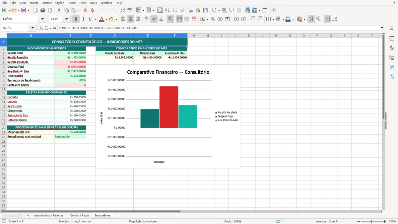Apply the yellow background color swatch
Screen dimensions: 398x224
111,19
